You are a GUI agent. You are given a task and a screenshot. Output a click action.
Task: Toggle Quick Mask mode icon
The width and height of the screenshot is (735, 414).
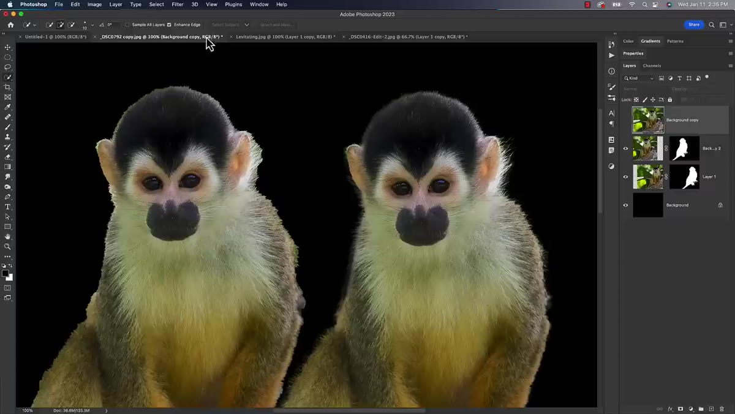click(8, 287)
